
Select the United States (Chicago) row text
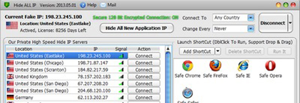click(39, 63)
